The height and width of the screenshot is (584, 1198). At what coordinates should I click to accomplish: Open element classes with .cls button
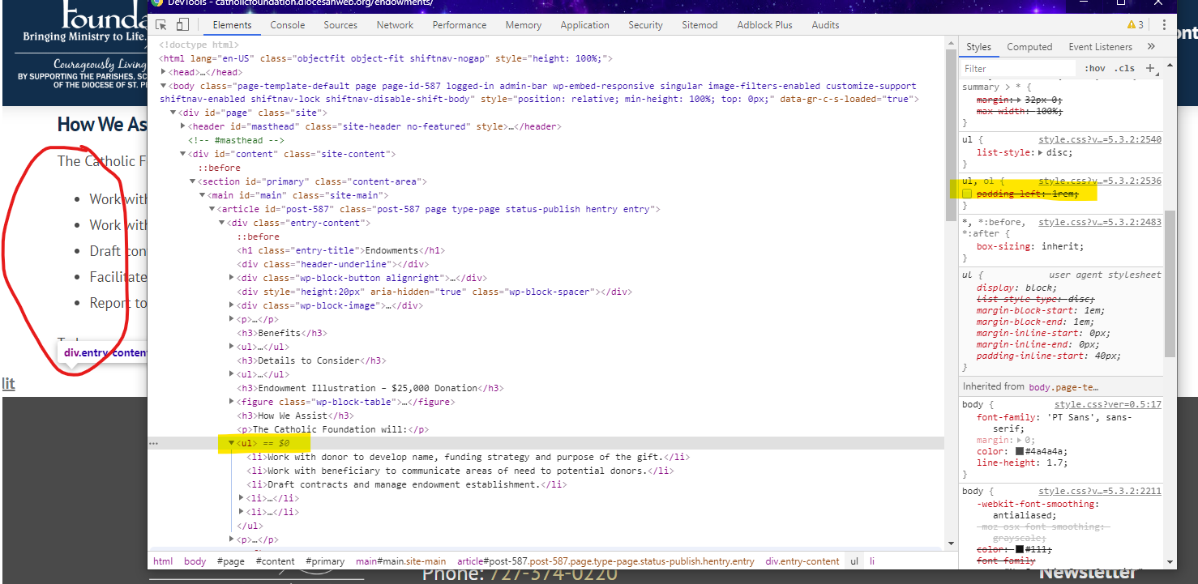coord(1124,69)
